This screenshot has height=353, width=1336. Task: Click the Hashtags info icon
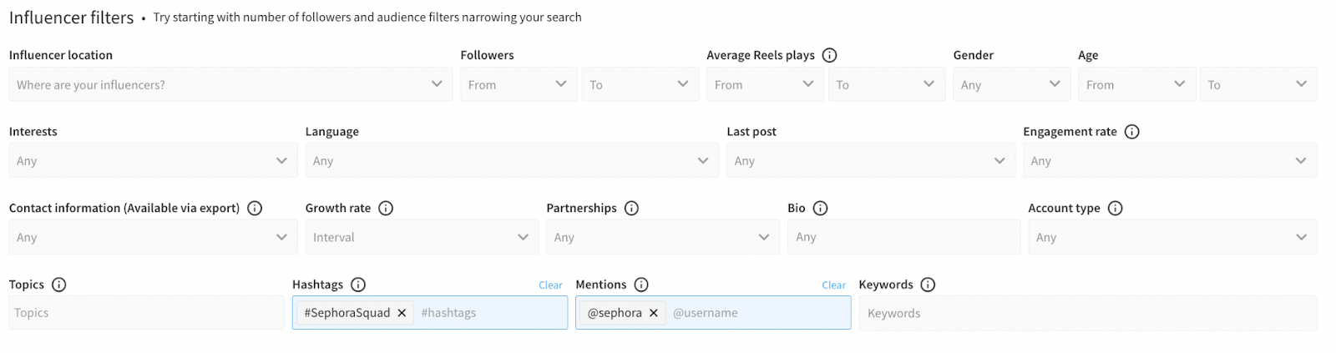click(x=358, y=285)
